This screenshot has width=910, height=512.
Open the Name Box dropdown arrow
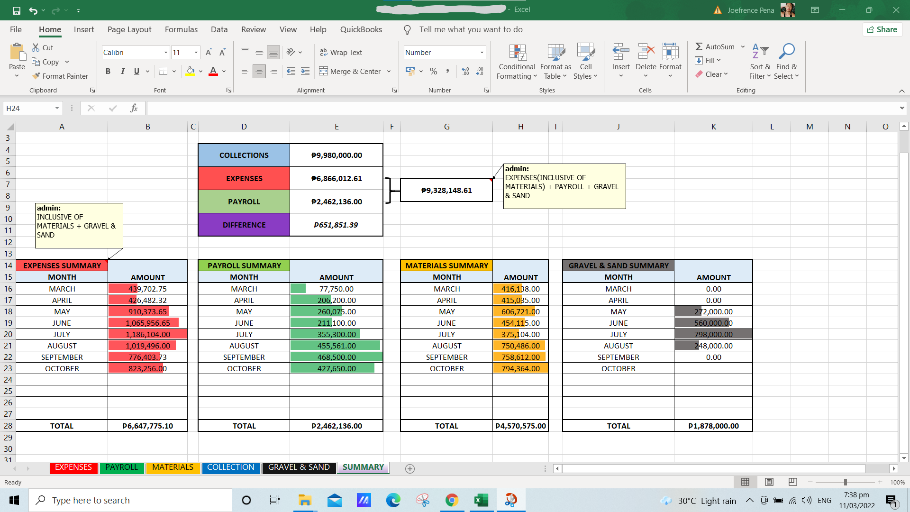tap(57, 108)
